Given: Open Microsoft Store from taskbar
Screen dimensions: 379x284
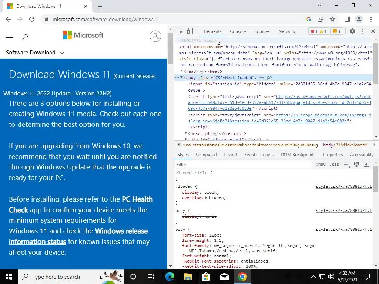Looking at the screenshot, I should (x=206, y=277).
